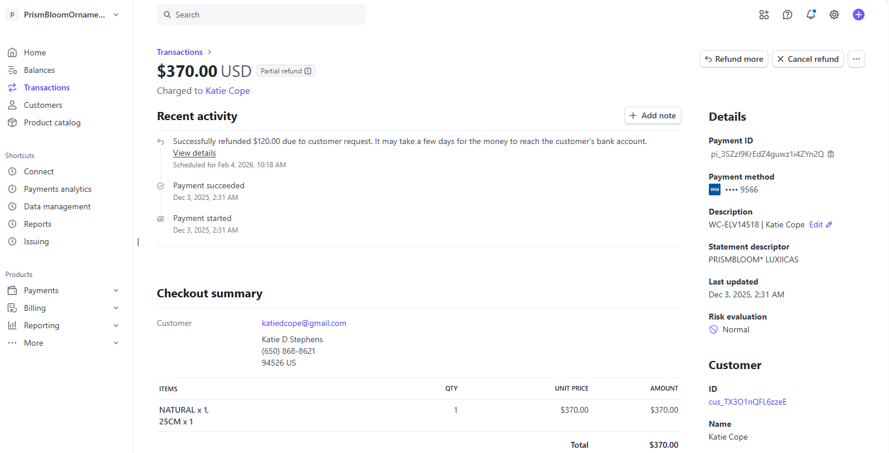Click the Home sidebar icon
889x453 pixels.
click(x=12, y=52)
